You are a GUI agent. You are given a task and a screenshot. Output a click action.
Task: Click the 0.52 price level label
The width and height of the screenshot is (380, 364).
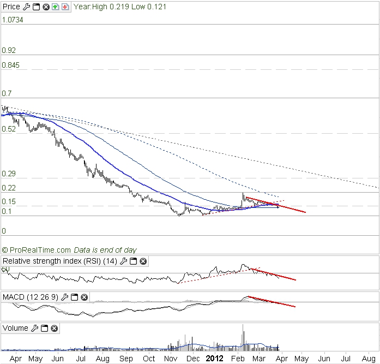click(9, 129)
